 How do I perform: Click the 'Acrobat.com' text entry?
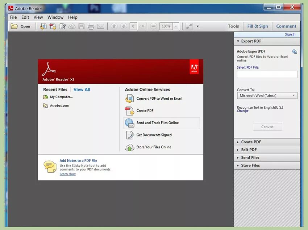(59, 106)
